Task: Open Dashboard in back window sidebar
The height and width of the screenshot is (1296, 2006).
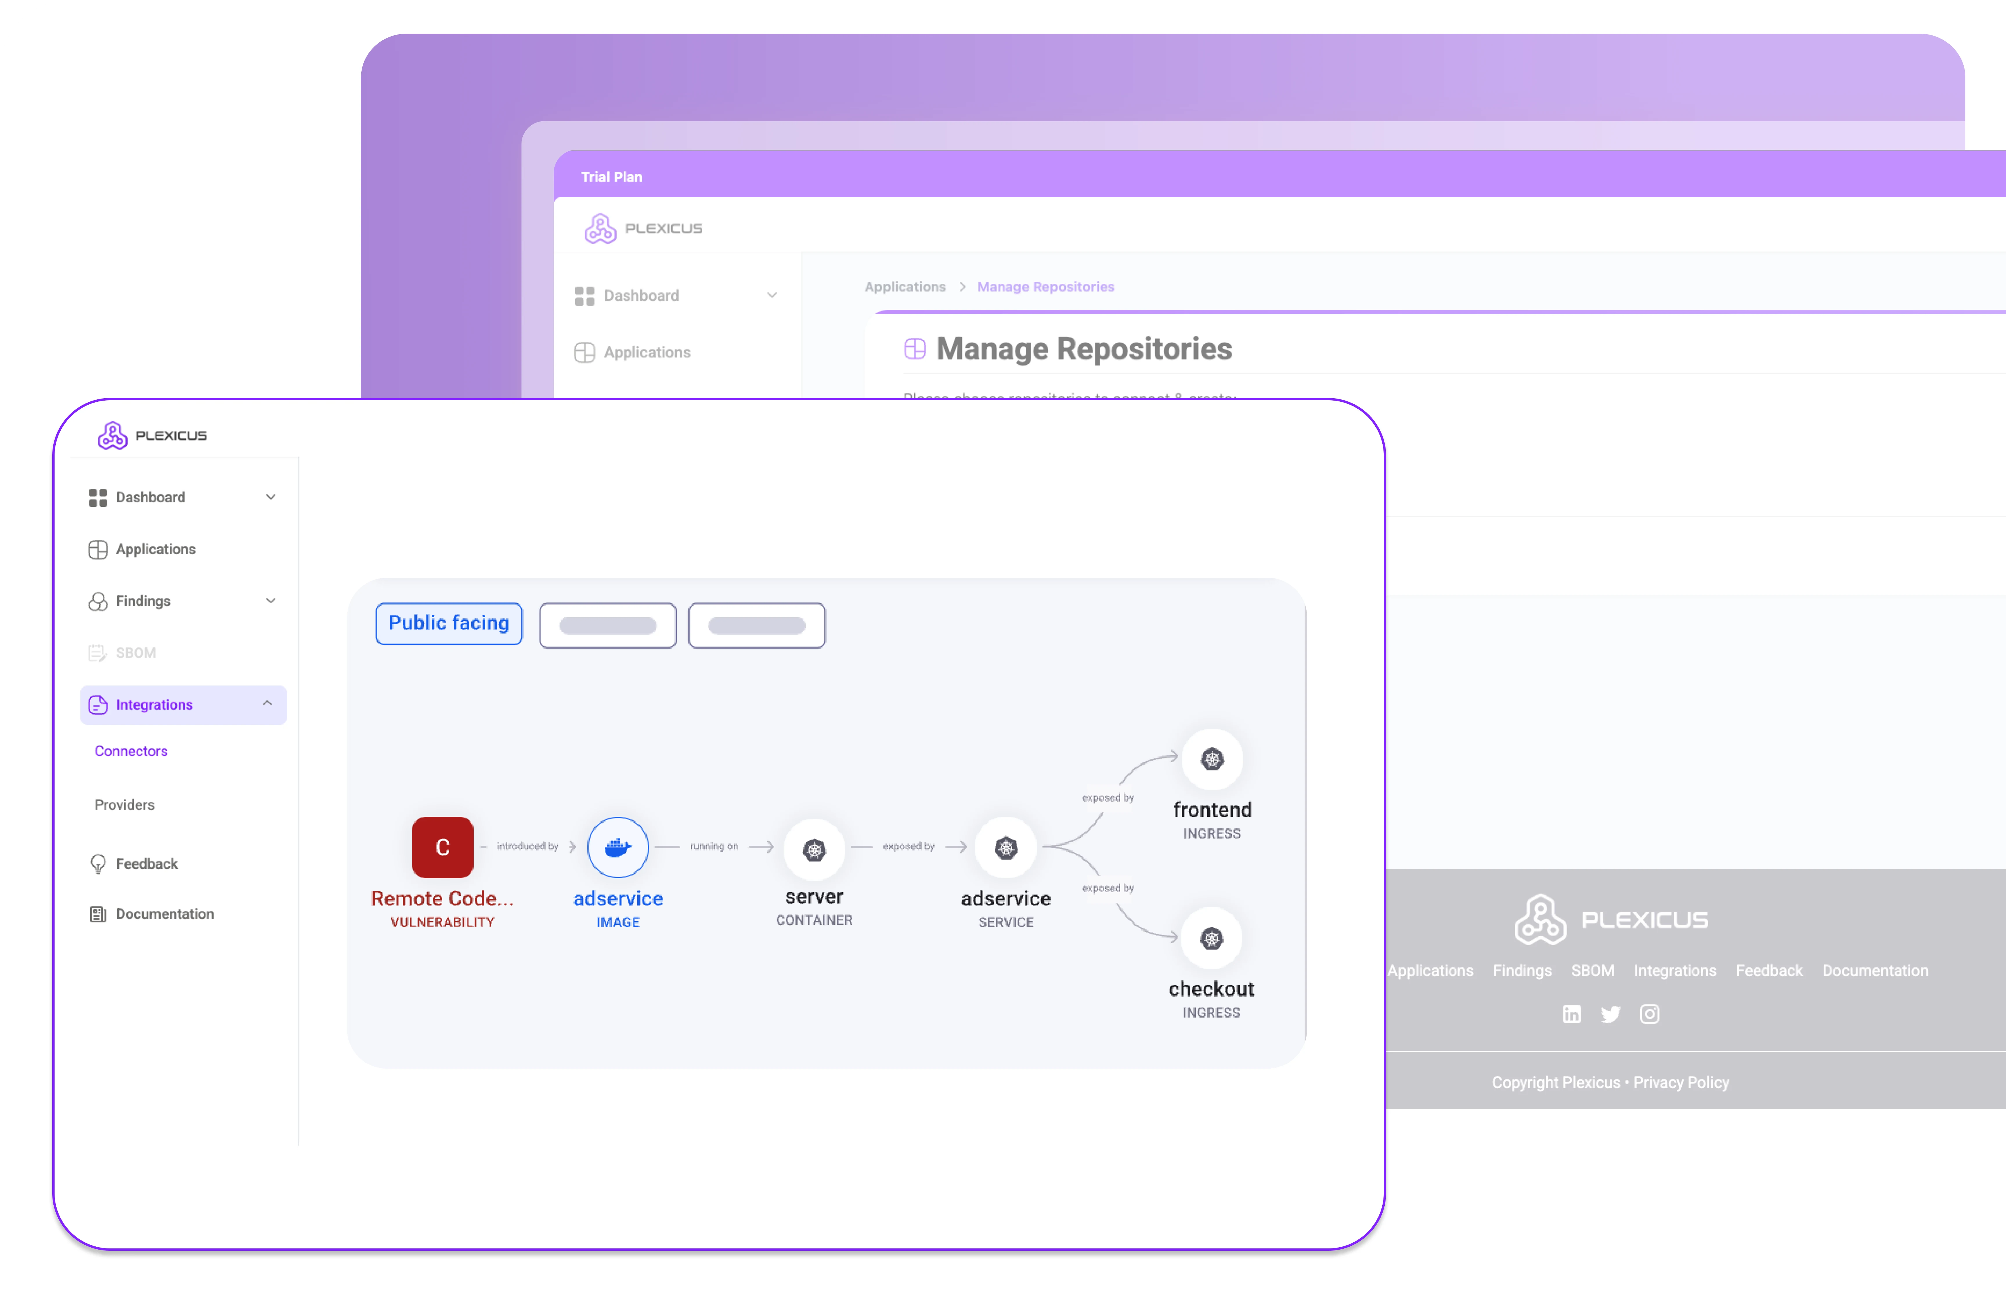Action: coord(641,296)
